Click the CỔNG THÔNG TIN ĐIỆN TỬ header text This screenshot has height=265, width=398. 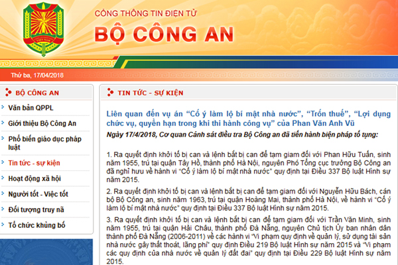(146, 13)
